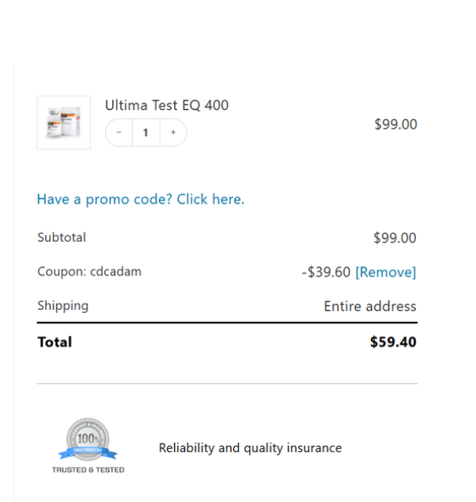
Task: Click the "Reliability and quality insurance" text
Action: (250, 448)
